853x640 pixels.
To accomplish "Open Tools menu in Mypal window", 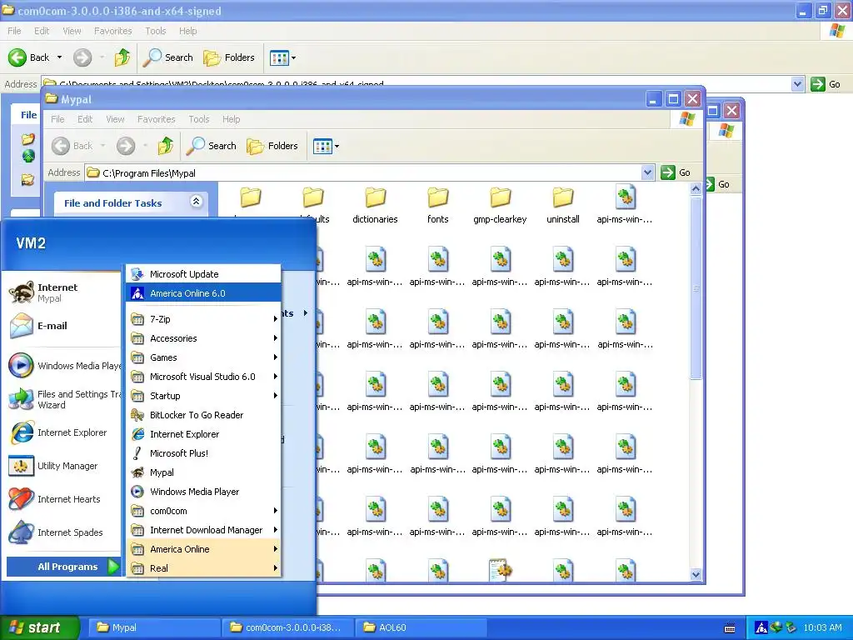I will click(198, 118).
